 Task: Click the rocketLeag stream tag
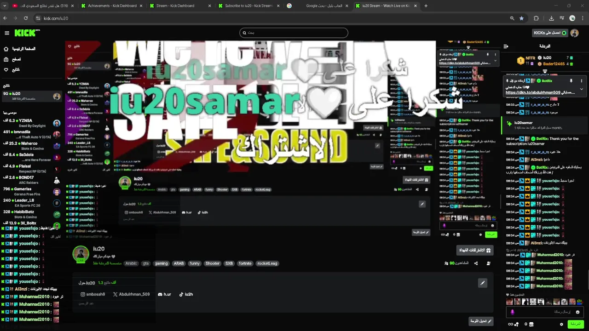[267, 263]
